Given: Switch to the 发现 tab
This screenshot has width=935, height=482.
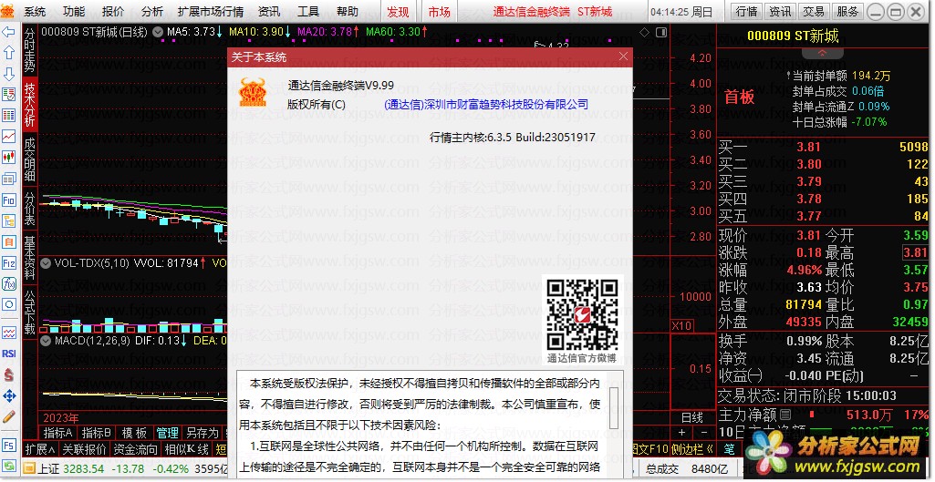Looking at the screenshot, I should [x=398, y=11].
